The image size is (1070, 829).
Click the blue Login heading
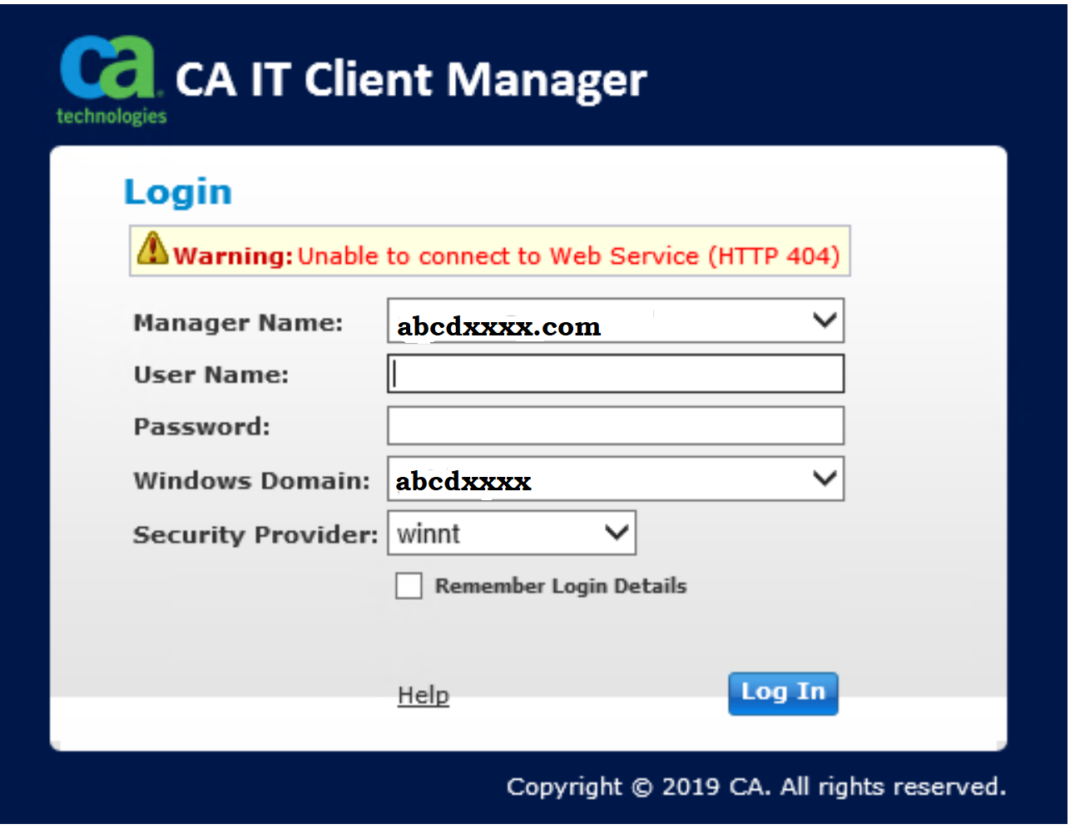178,192
